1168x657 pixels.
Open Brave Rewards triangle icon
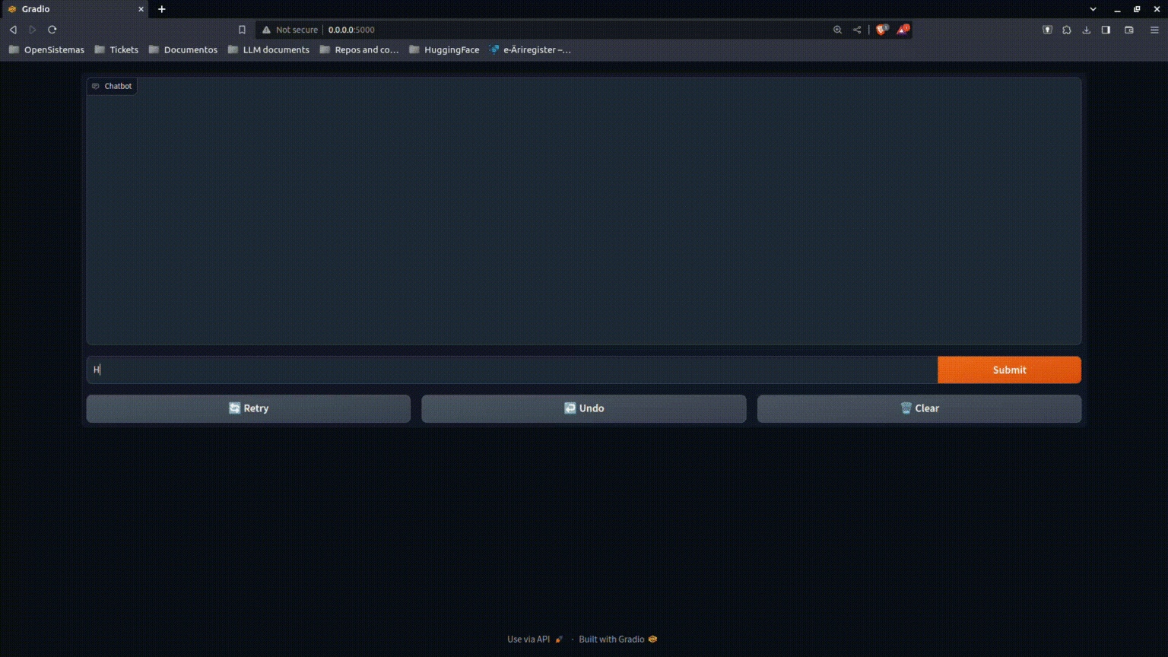(903, 30)
